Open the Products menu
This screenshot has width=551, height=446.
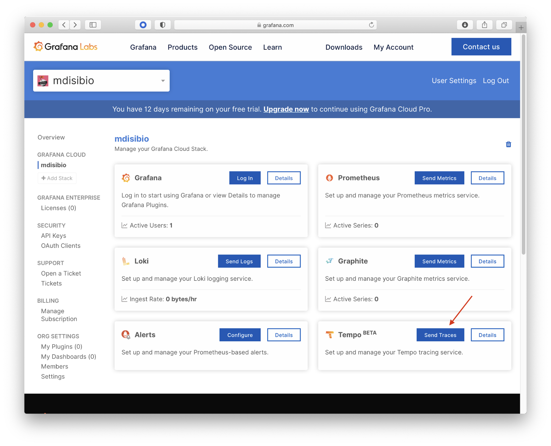point(182,47)
